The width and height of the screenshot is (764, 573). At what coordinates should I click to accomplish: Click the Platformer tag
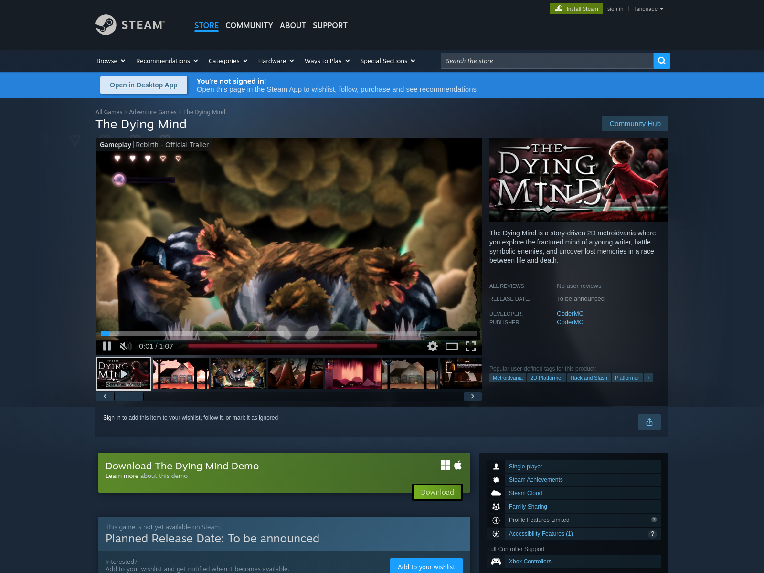(x=627, y=378)
